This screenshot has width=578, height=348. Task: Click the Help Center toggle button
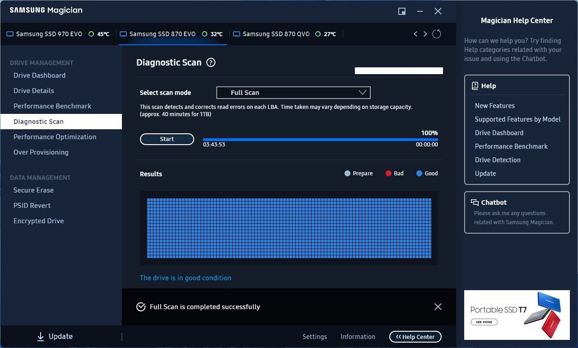[415, 337]
